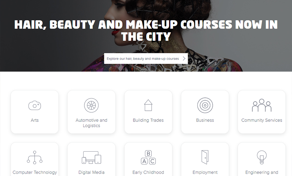Click the hero banner headline text
This screenshot has height=176, width=292.
click(x=146, y=31)
